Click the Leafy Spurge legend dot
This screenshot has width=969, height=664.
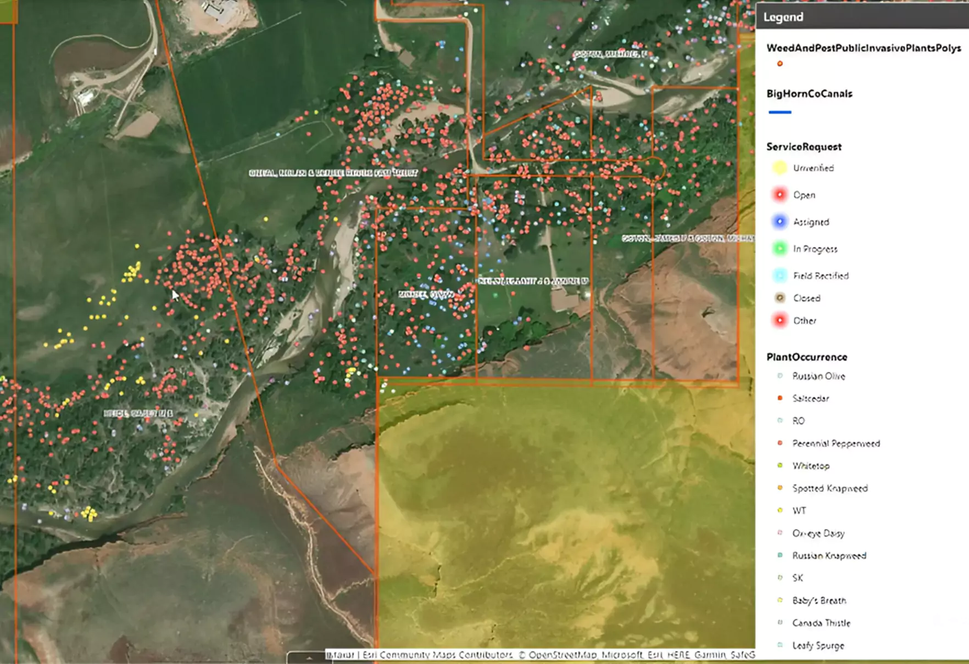click(779, 645)
